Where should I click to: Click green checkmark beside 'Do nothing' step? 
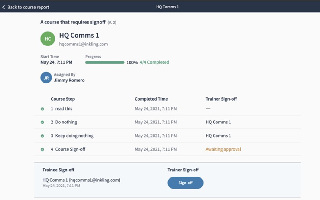pos(43,122)
